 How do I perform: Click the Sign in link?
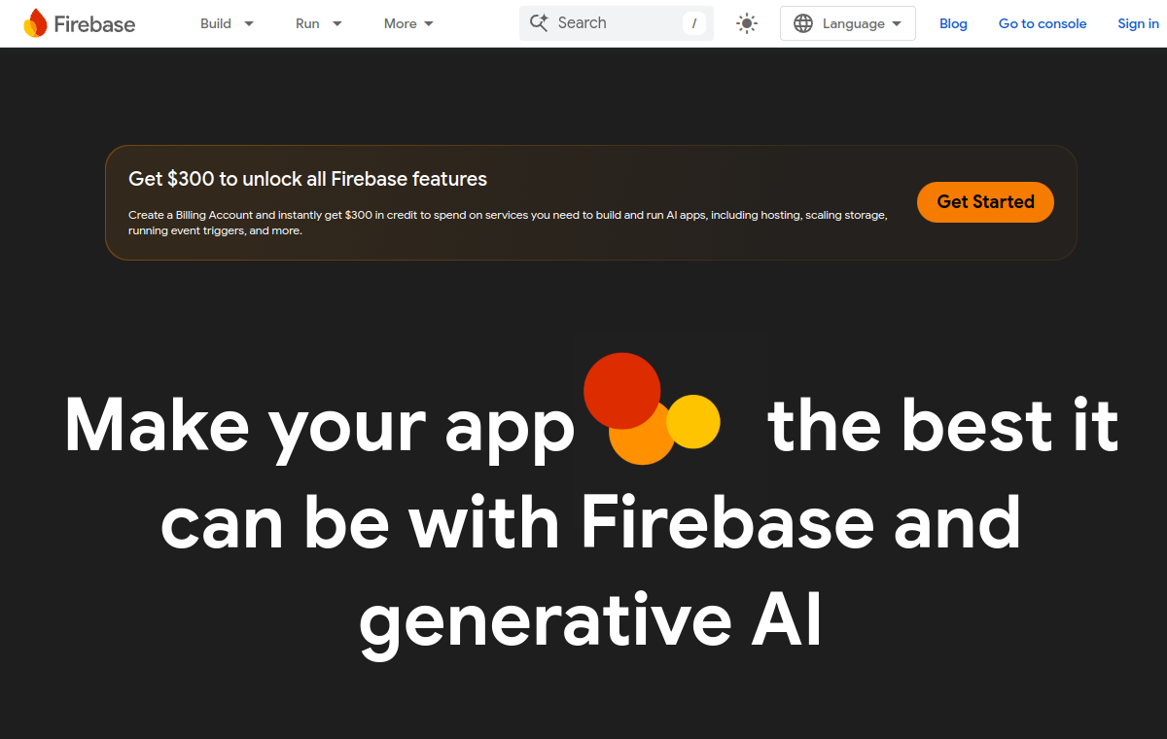click(x=1138, y=23)
